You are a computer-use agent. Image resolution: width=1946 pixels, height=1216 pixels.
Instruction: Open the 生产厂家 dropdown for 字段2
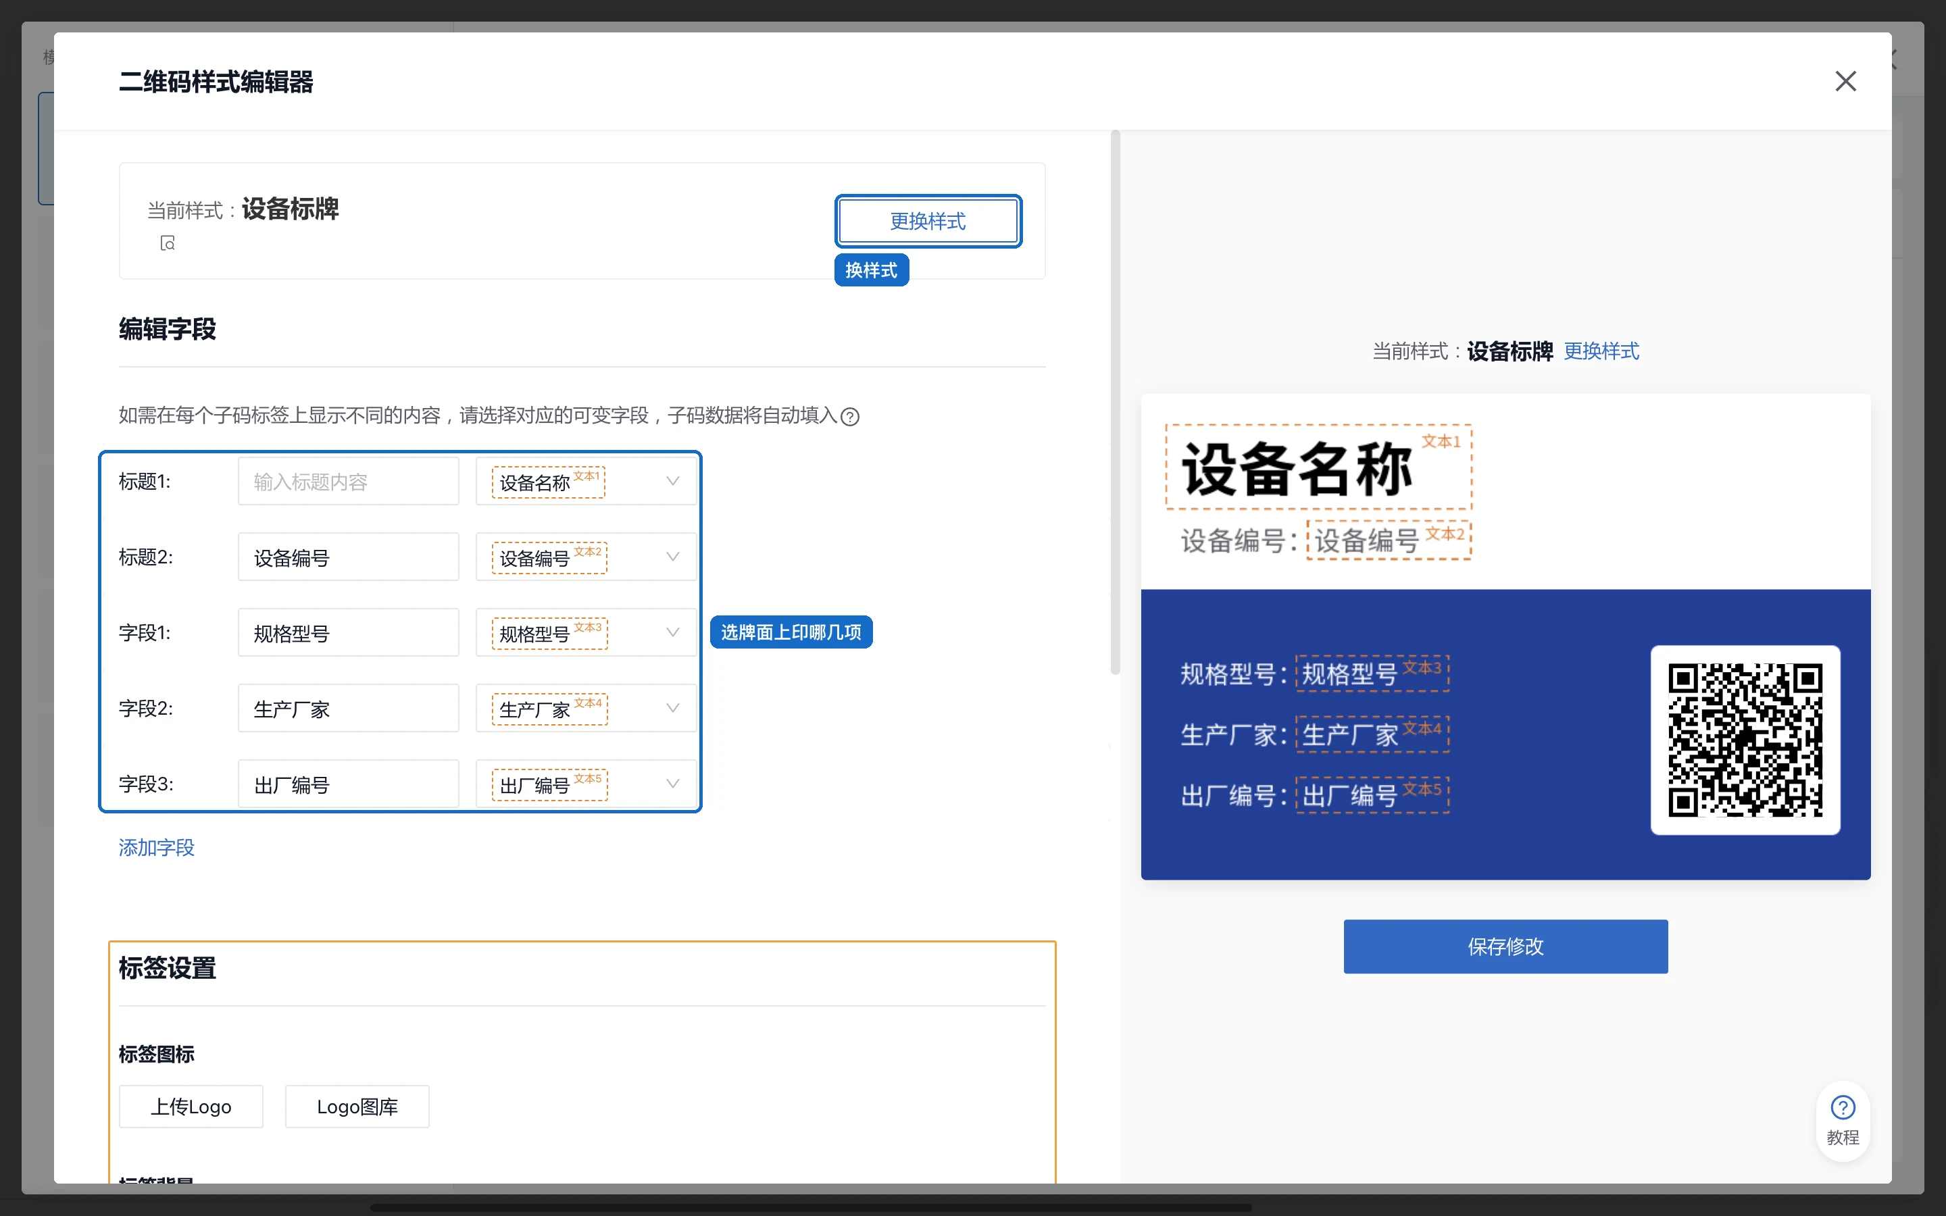[587, 709]
